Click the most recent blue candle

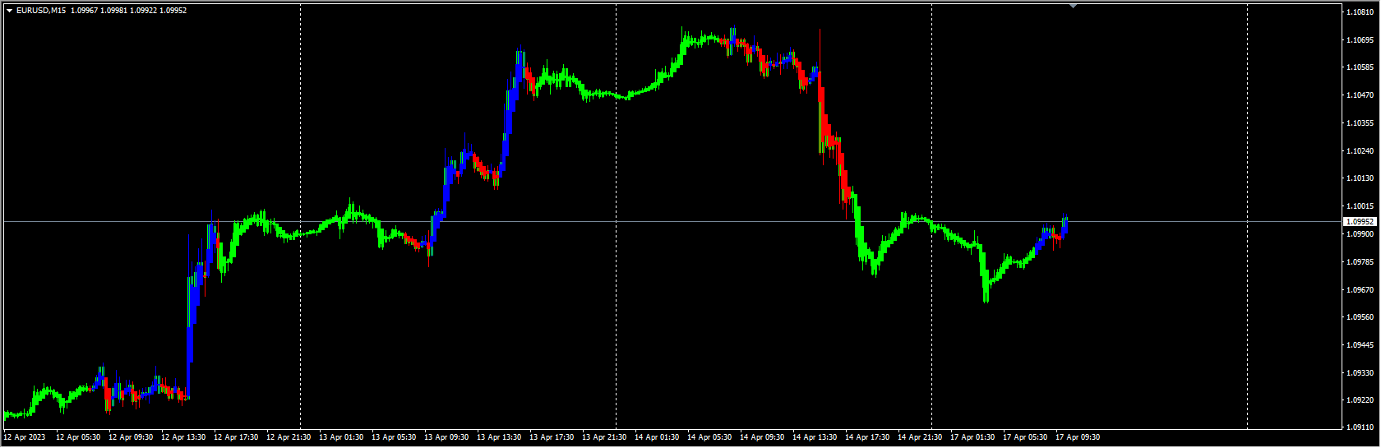pyautogui.click(x=1065, y=226)
